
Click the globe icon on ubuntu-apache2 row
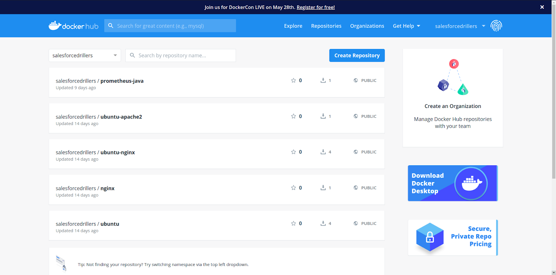coord(356,116)
